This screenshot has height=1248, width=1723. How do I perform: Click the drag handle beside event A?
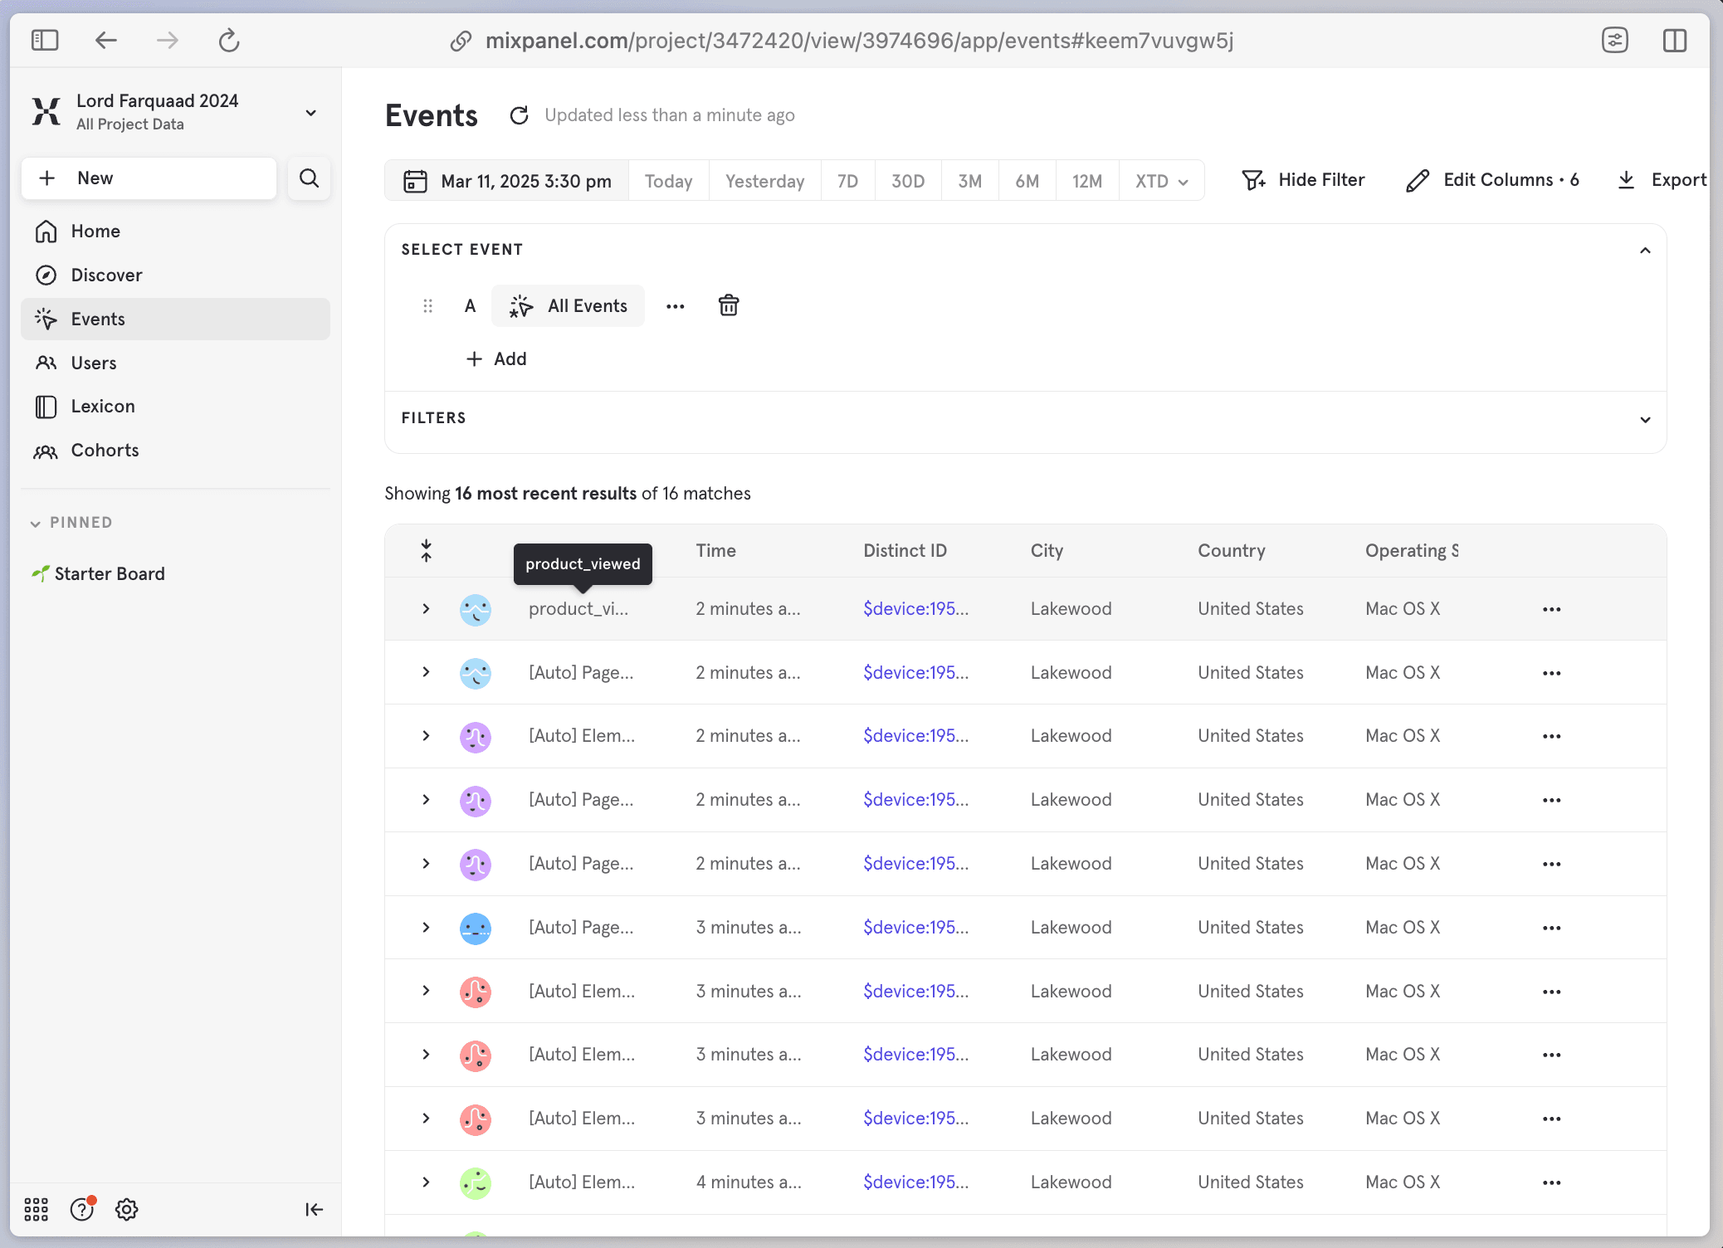click(x=427, y=306)
